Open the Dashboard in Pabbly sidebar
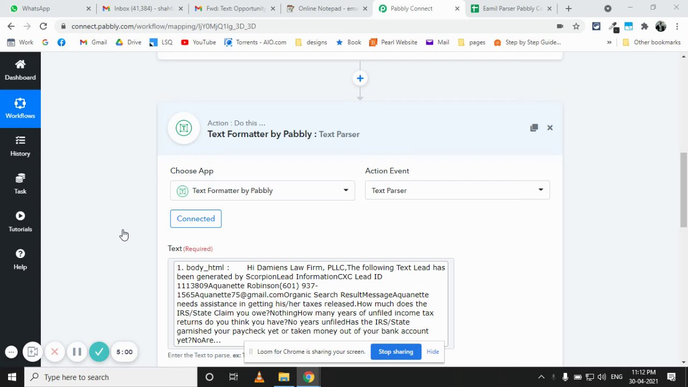This screenshot has height=387, width=688. click(20, 70)
